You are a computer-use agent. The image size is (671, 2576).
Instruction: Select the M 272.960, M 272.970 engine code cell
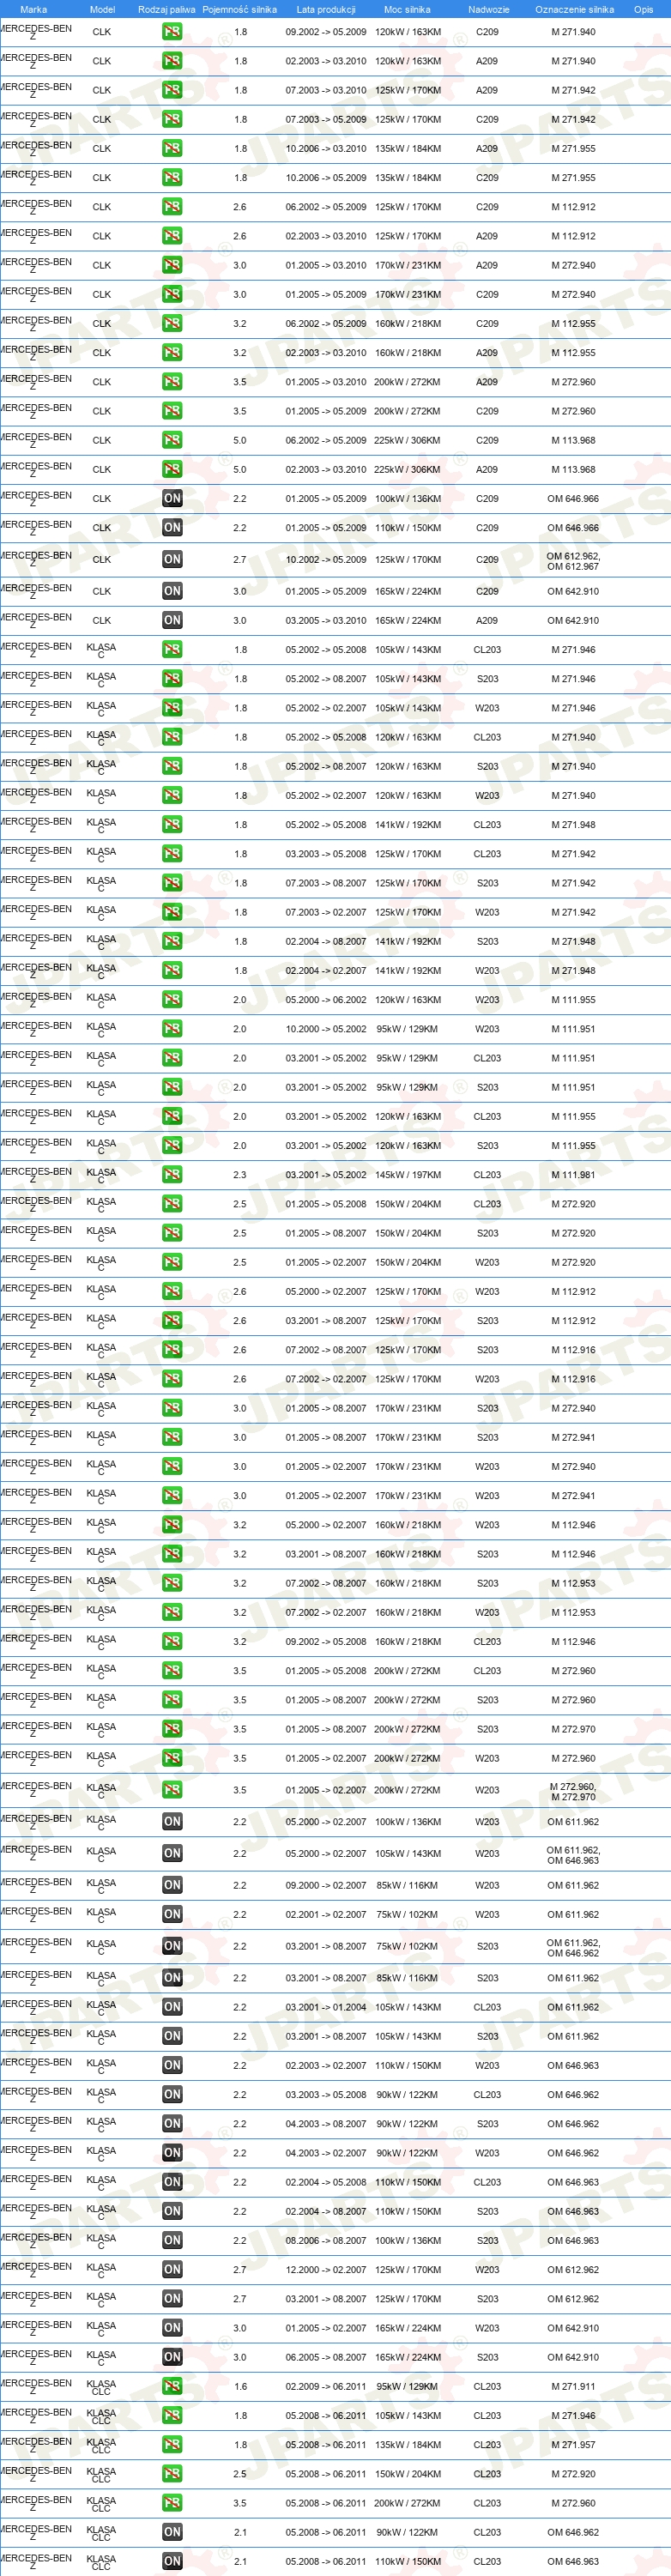coord(573,1791)
